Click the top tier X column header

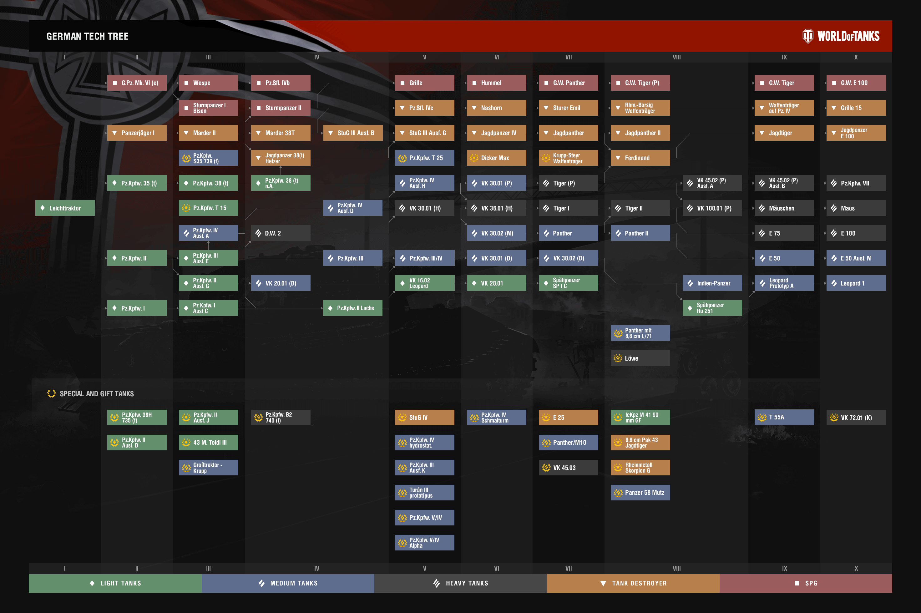[x=856, y=57]
